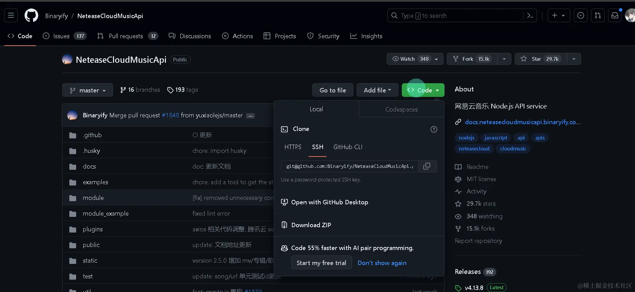Open the user avatar menu
The height and width of the screenshot is (292, 635).
tap(630, 16)
